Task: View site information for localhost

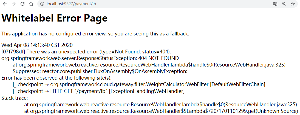Action: (x=42, y=4)
